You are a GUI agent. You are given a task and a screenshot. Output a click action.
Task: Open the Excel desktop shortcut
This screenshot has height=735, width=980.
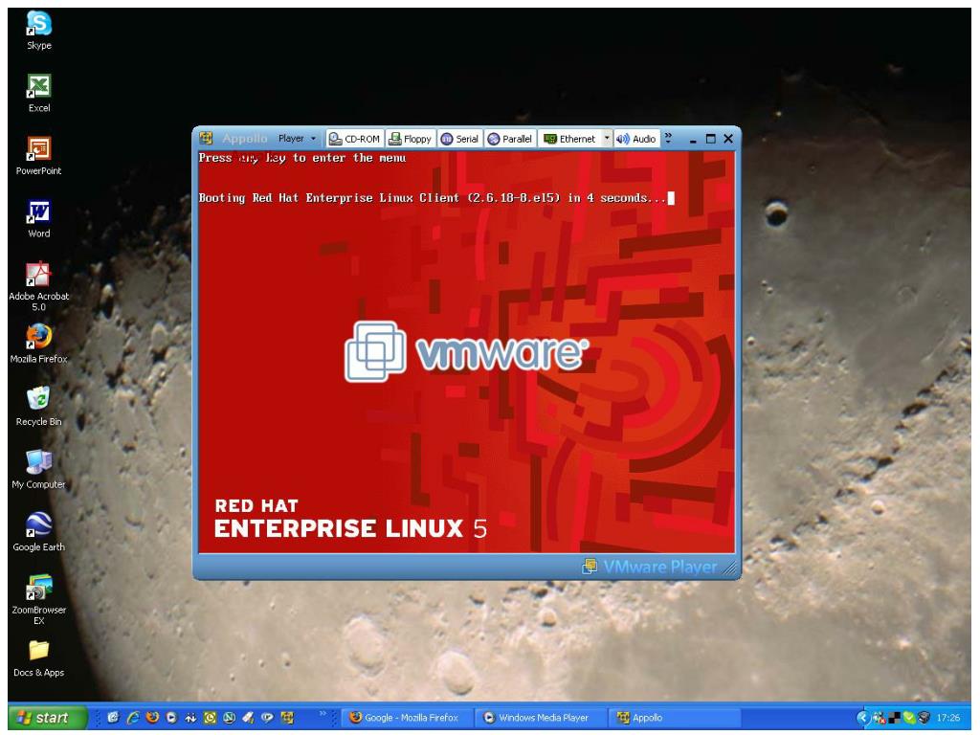coord(38,93)
